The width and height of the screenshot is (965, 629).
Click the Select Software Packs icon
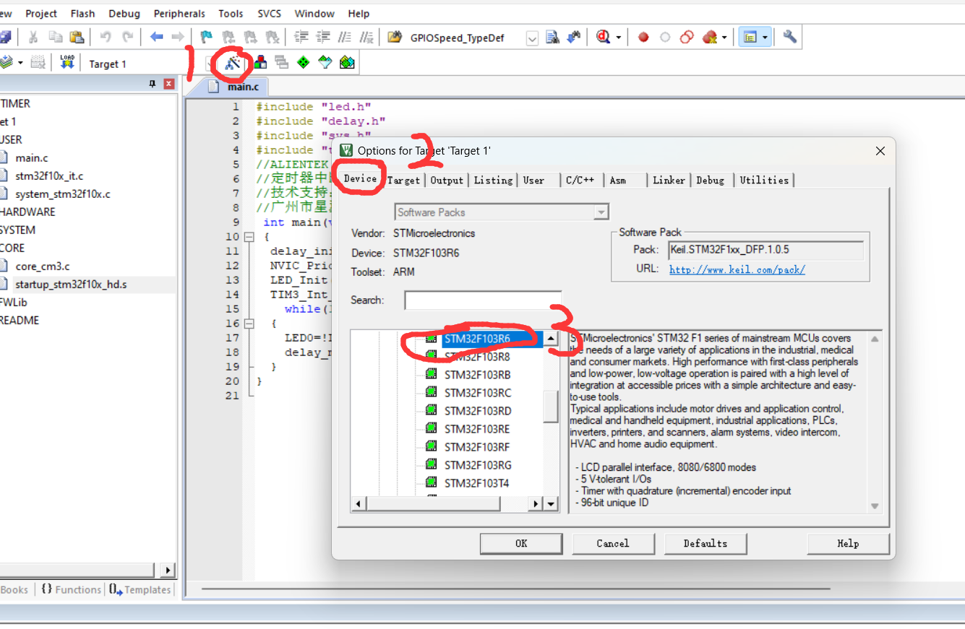coord(325,63)
